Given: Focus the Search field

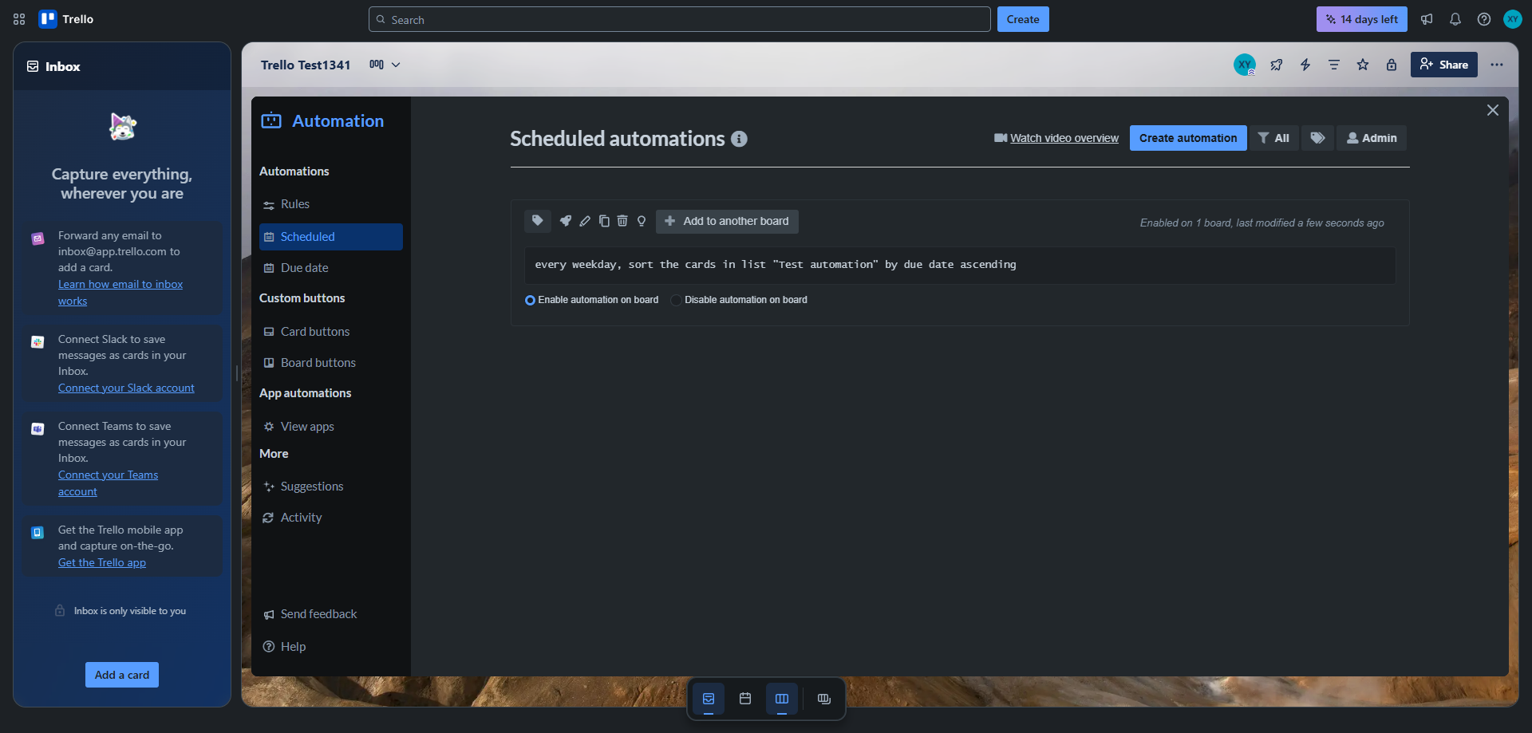Looking at the screenshot, I should 680,19.
